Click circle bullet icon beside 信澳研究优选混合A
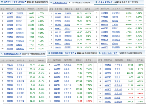The width and height of the screenshot is (146, 104). click(2, 54)
